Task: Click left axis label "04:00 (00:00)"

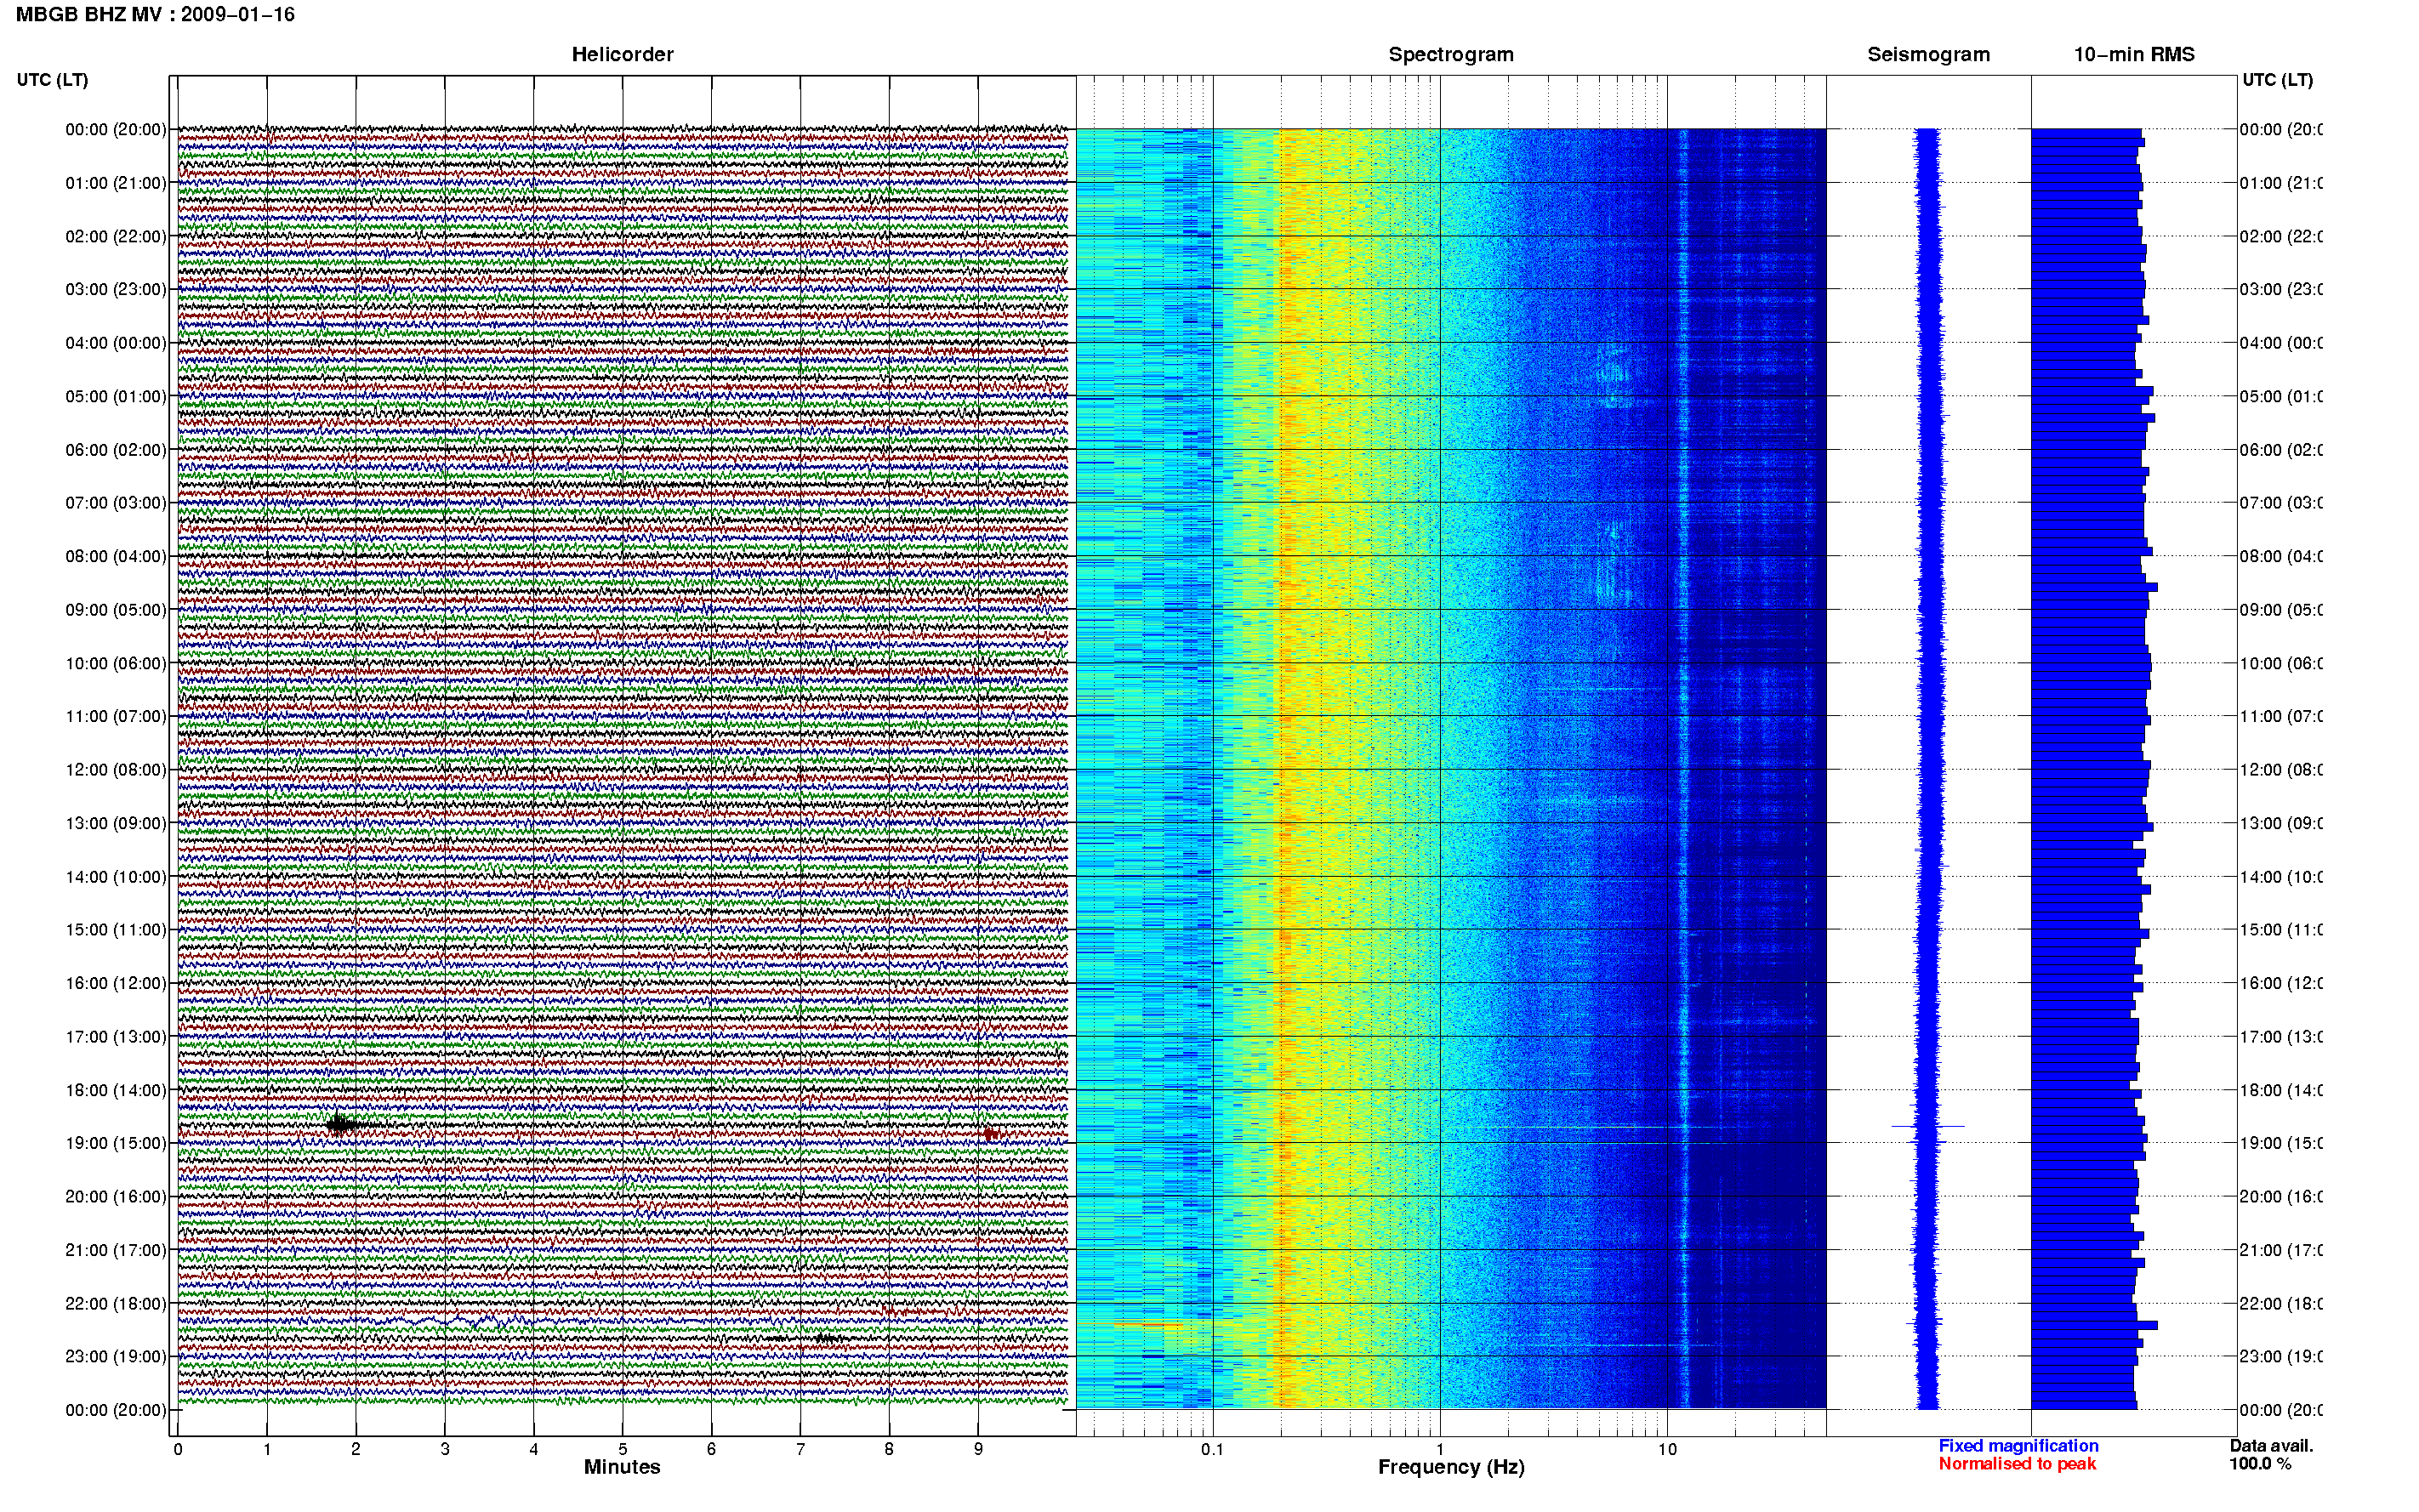Action: pyautogui.click(x=116, y=343)
